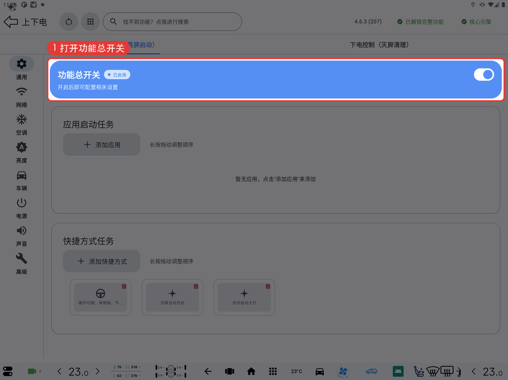Click the 已解锁完整功能 status label
Viewport: 508px width, 380px height.
421,22
